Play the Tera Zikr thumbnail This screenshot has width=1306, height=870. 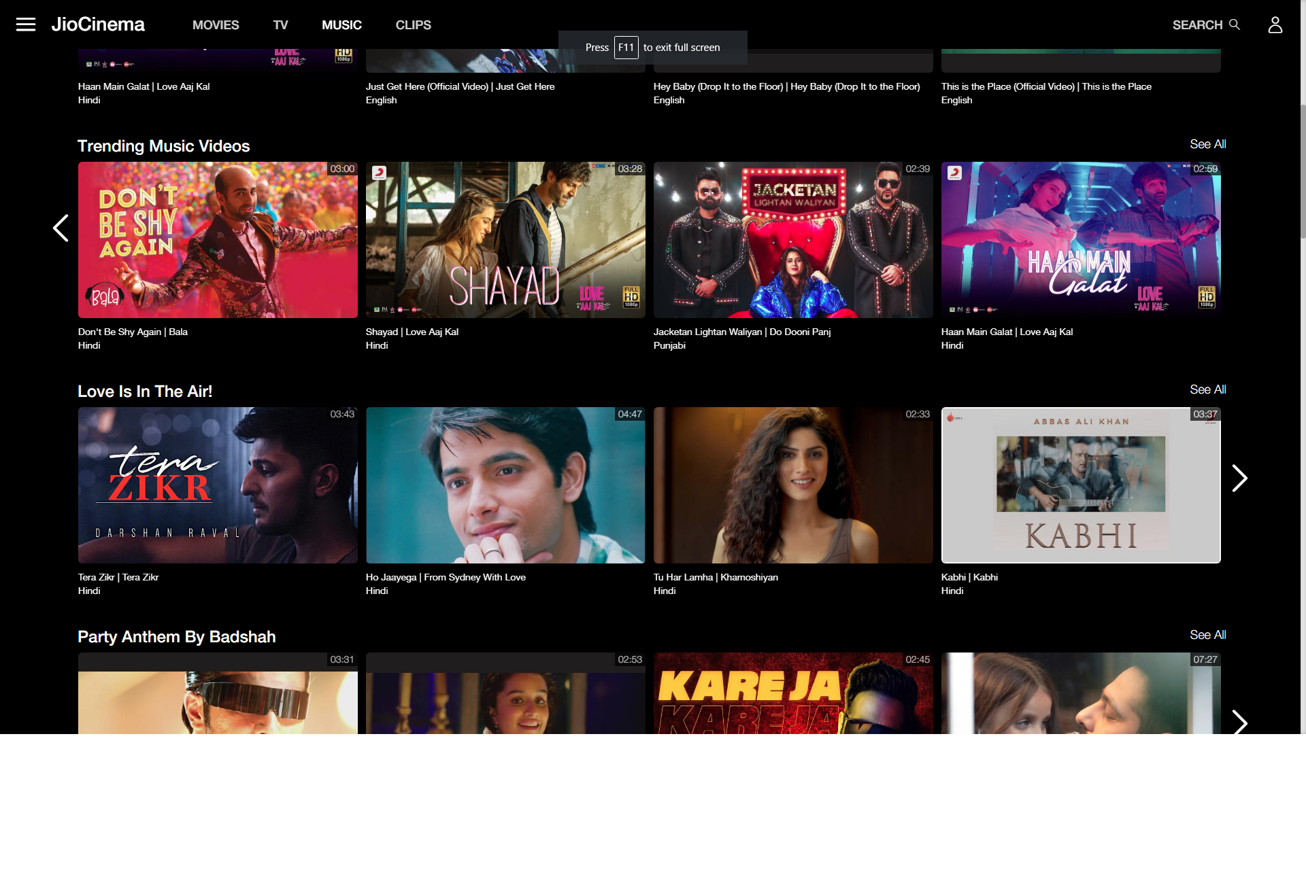pos(218,485)
